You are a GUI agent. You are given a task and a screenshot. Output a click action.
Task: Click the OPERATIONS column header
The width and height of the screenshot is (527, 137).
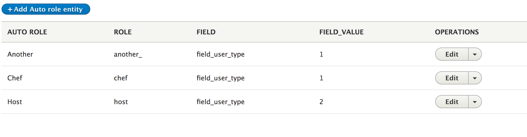pos(457,32)
